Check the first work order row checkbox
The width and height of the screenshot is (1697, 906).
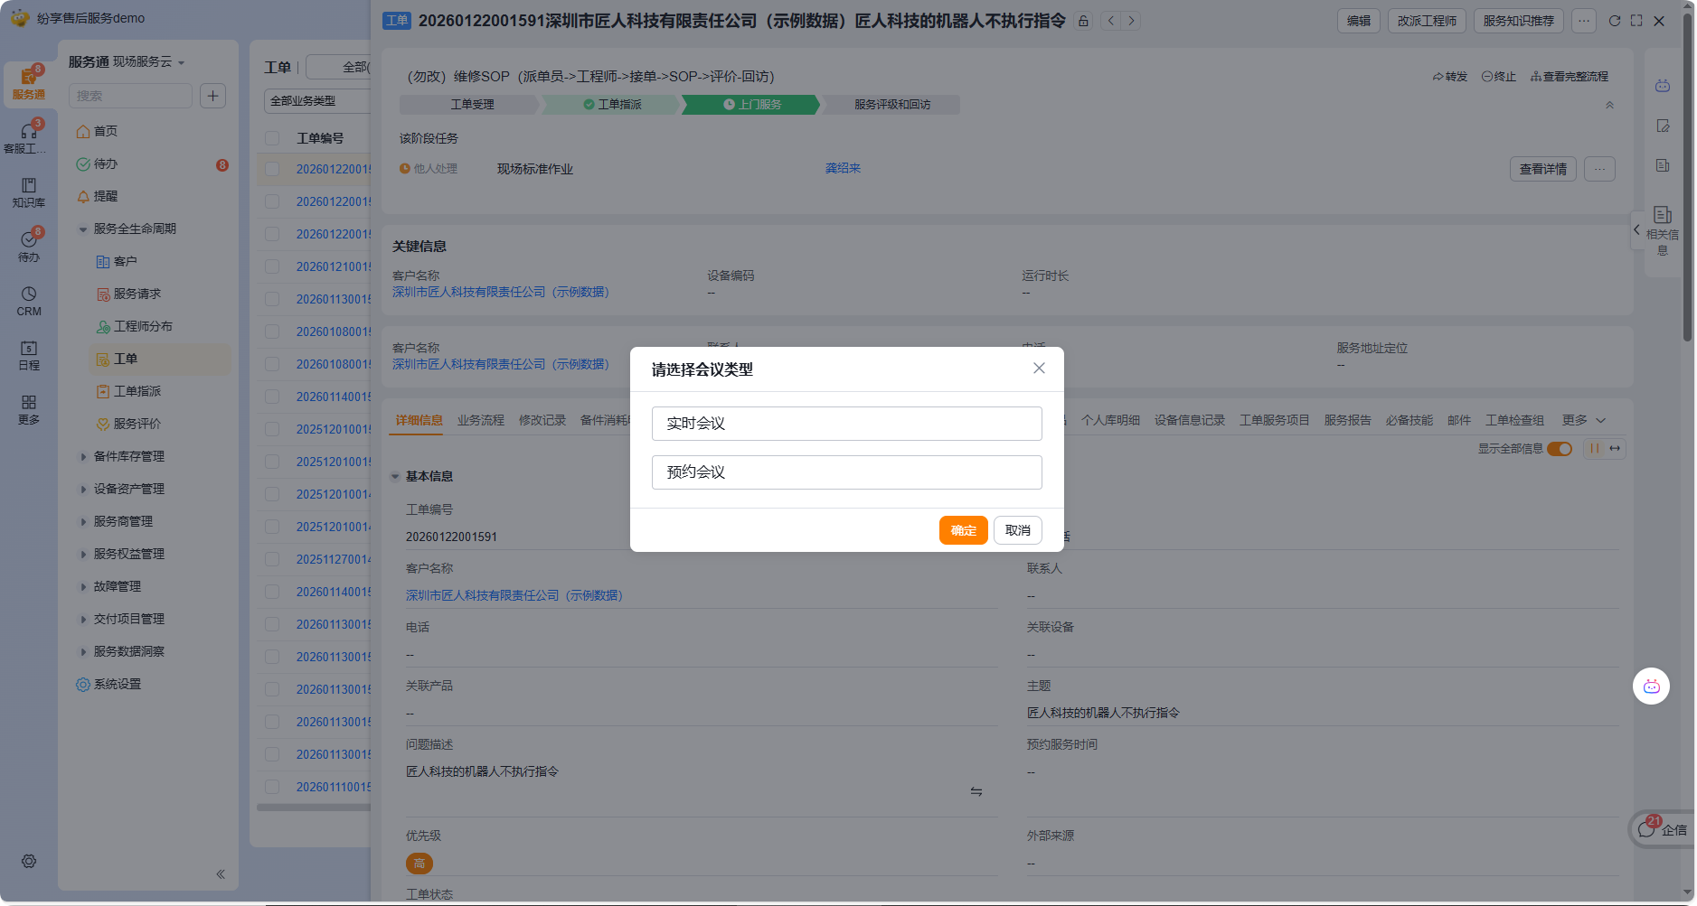point(272,169)
